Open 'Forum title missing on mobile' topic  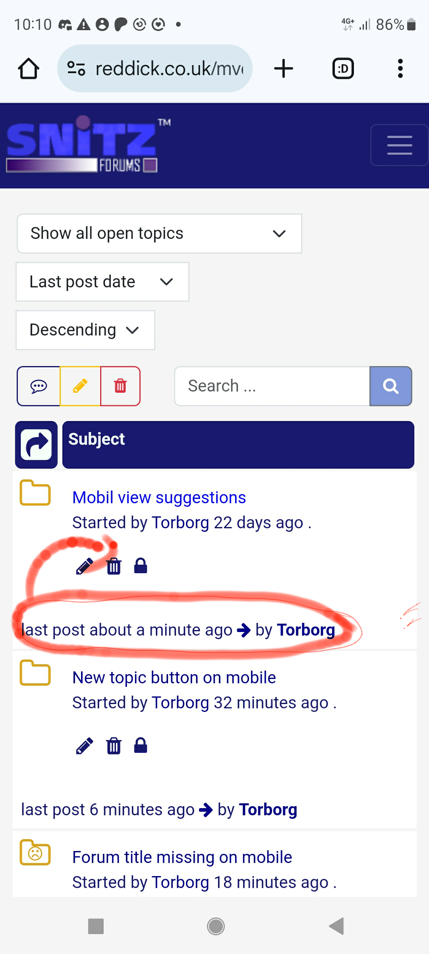coord(182,857)
